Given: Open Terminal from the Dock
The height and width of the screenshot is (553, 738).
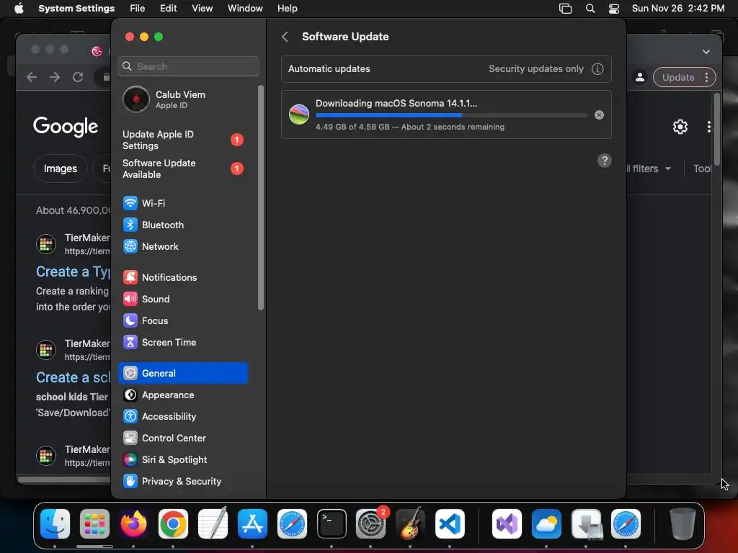Looking at the screenshot, I should (x=332, y=524).
